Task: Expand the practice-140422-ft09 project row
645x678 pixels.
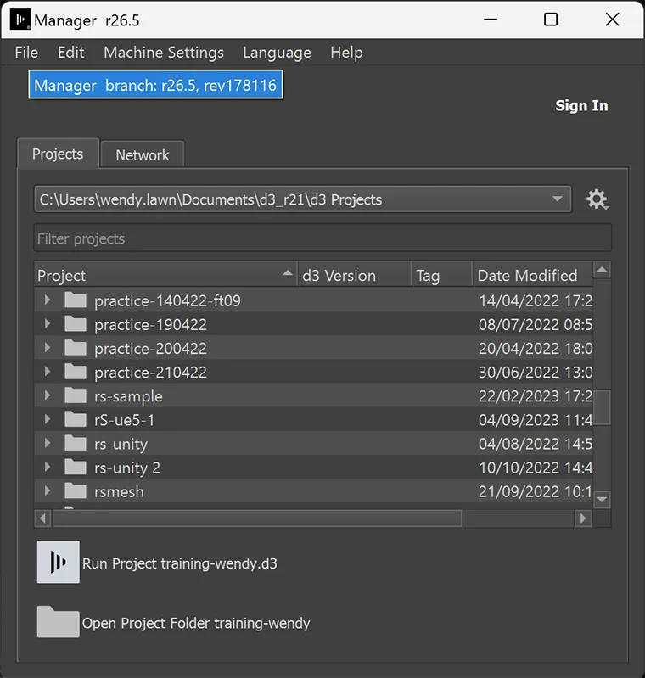Action: pos(48,300)
